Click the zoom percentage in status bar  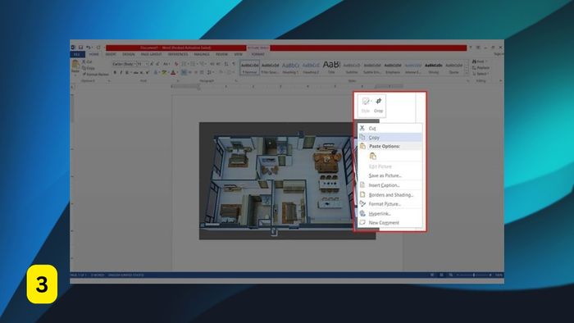499,275
